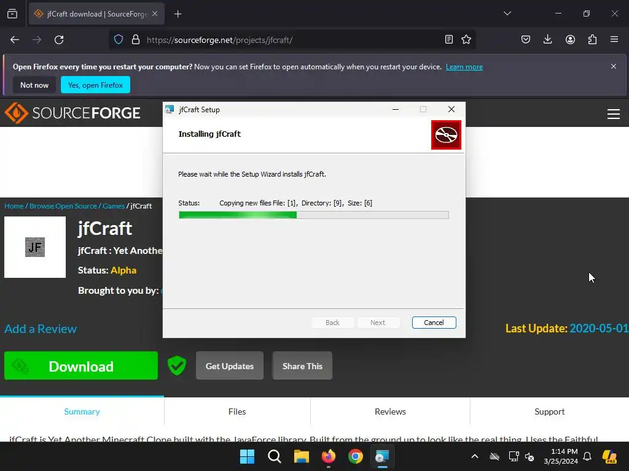Image resolution: width=629 pixels, height=471 pixels.
Task: Open the notifications bell icon
Action: 587,456
